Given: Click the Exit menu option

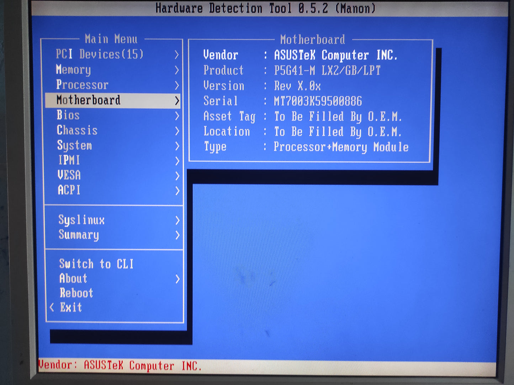Looking at the screenshot, I should tap(71, 307).
